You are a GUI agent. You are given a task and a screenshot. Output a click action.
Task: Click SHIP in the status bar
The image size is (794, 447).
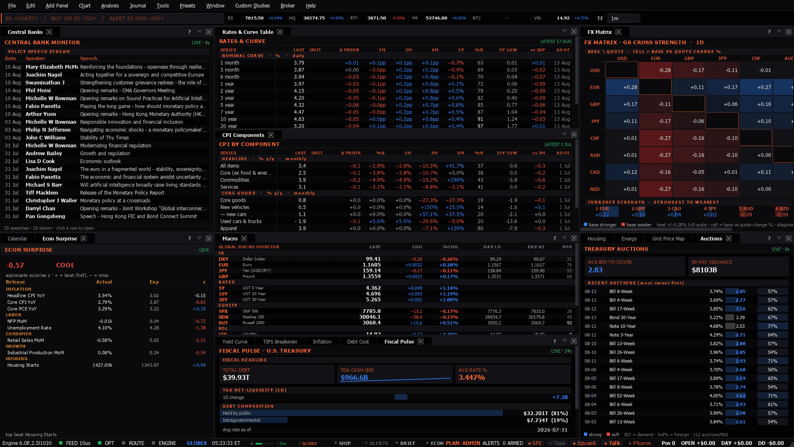point(342,443)
